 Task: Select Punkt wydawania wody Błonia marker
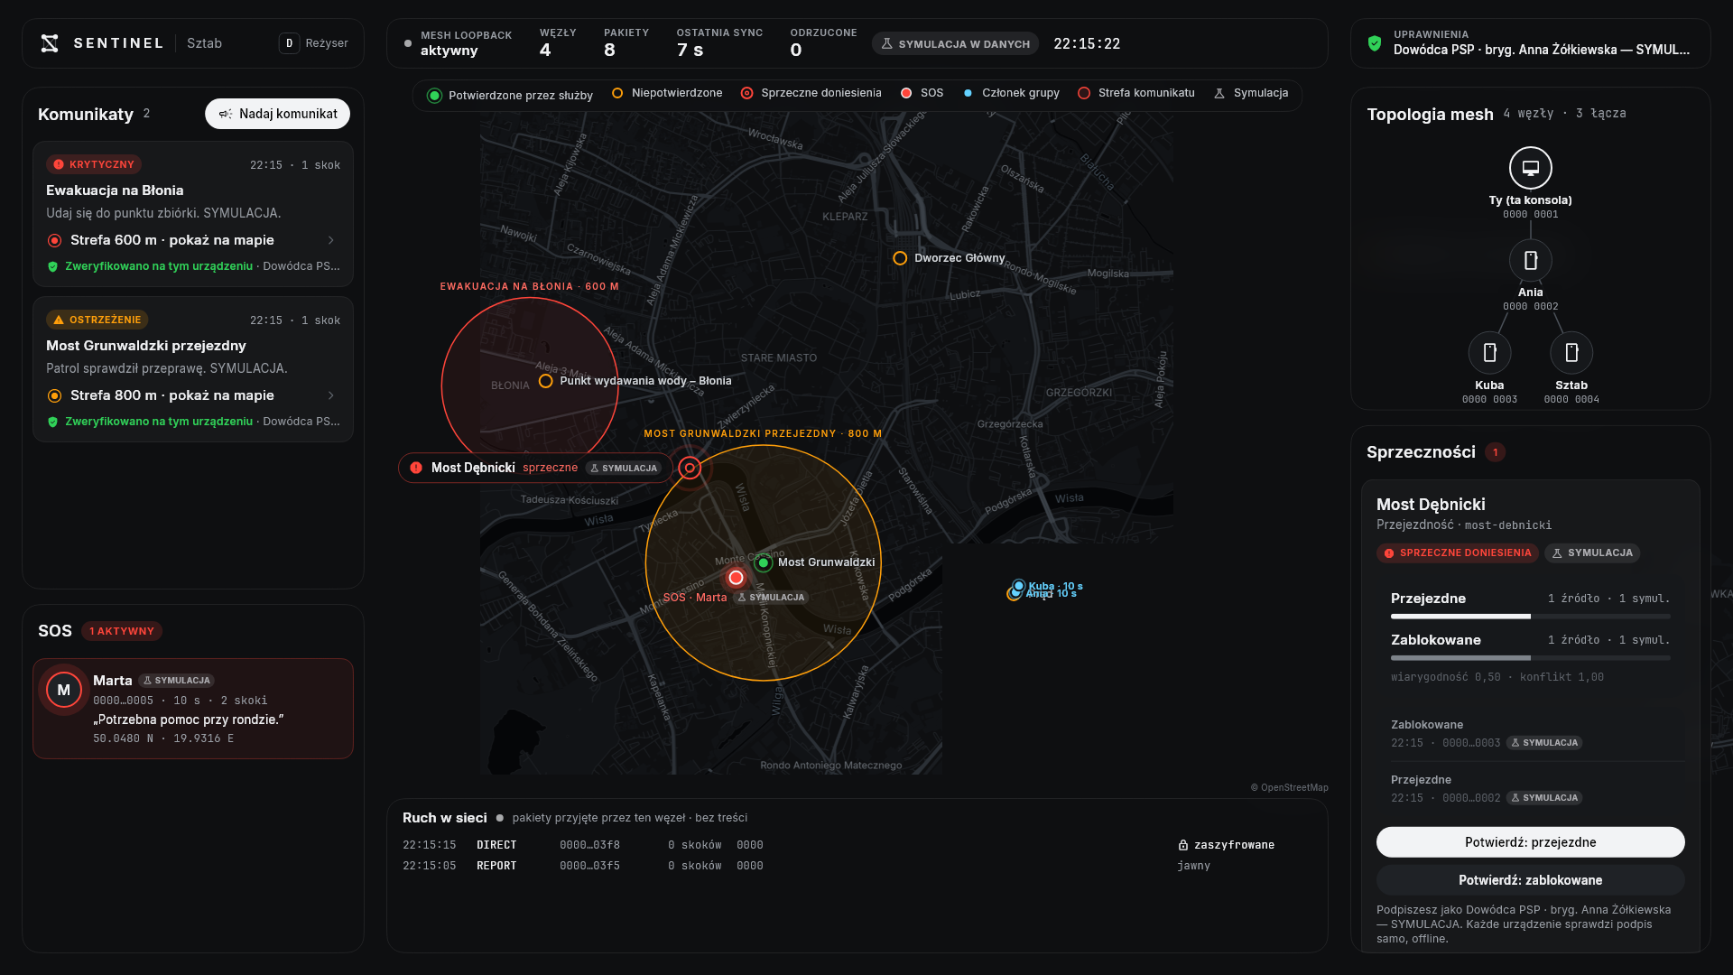click(546, 381)
